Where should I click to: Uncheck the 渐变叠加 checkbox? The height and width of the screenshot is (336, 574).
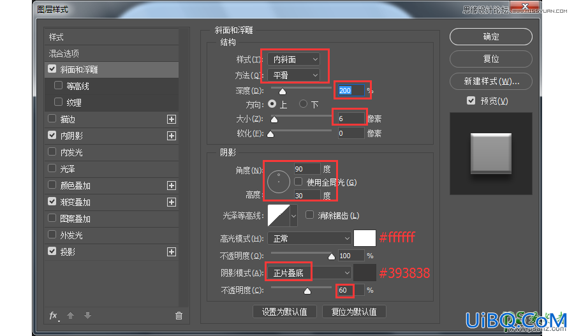pyautogui.click(x=52, y=201)
